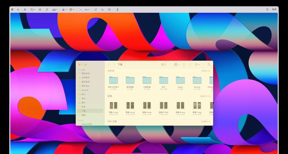Delete the screenshot with the trash icon
Viewport: 288px width, 154px height.
click(117, 10)
